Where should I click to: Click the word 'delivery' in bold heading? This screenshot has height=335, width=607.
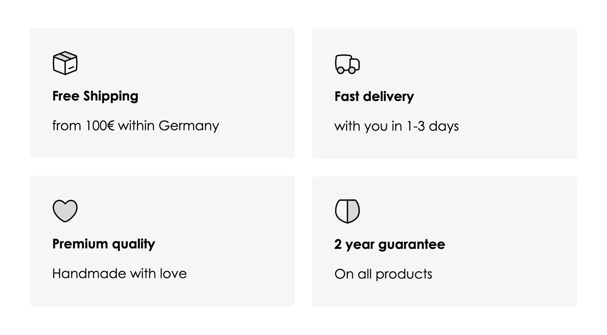tap(388, 97)
